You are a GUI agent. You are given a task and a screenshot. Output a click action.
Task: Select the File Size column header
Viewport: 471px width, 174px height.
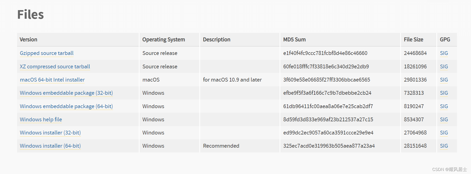coord(413,40)
